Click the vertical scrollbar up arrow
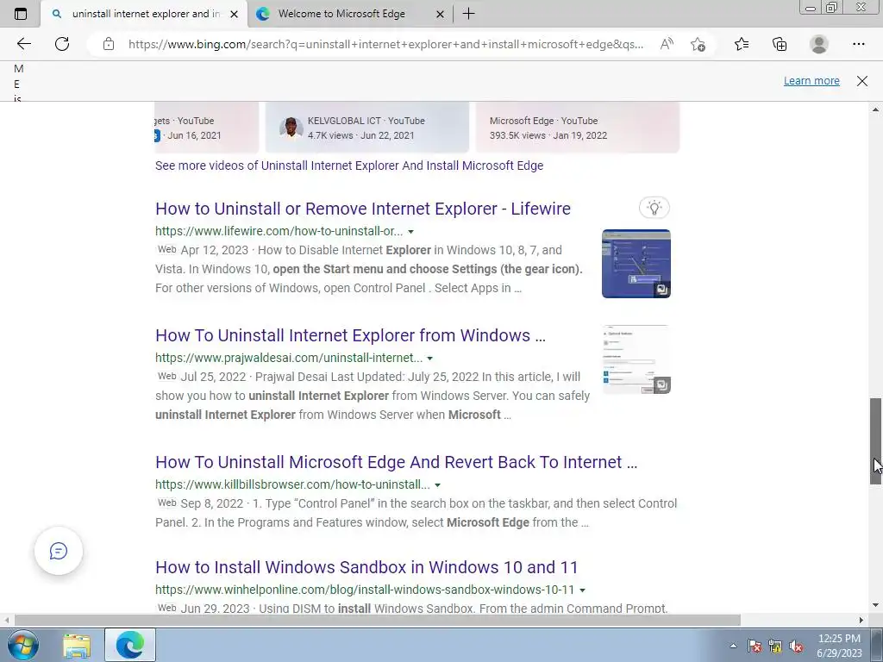The height and width of the screenshot is (662, 883). click(x=876, y=109)
